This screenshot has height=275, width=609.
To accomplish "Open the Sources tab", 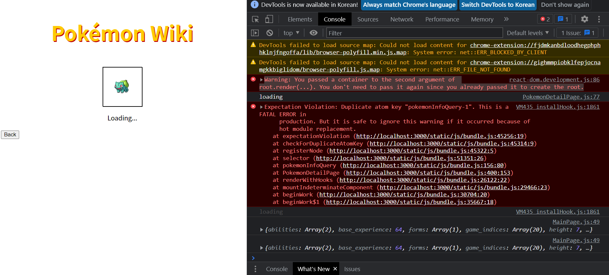I will [x=368, y=19].
